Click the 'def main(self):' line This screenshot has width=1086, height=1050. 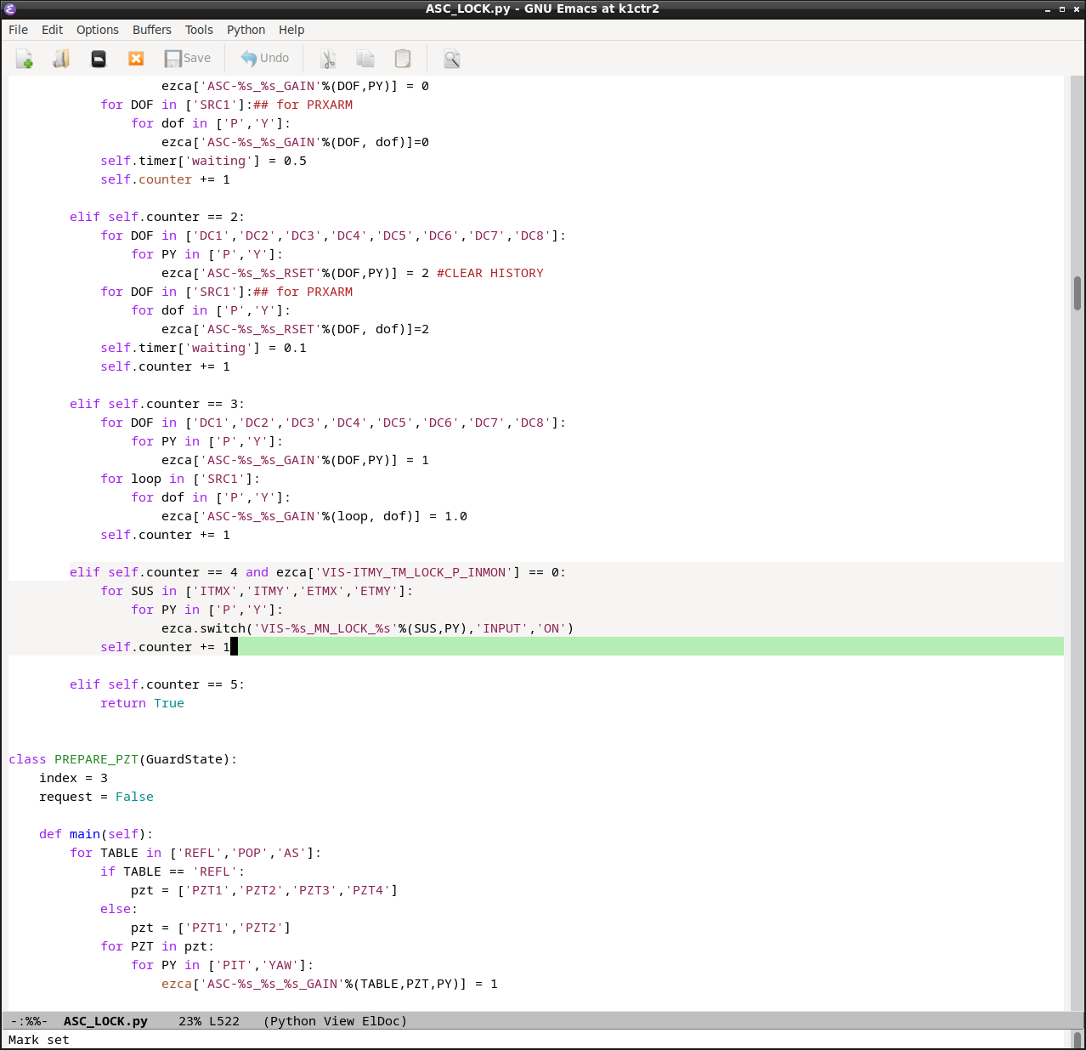96,834
